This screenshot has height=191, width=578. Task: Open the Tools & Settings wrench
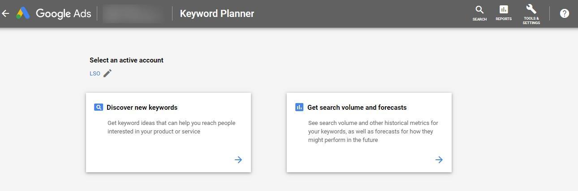click(531, 13)
